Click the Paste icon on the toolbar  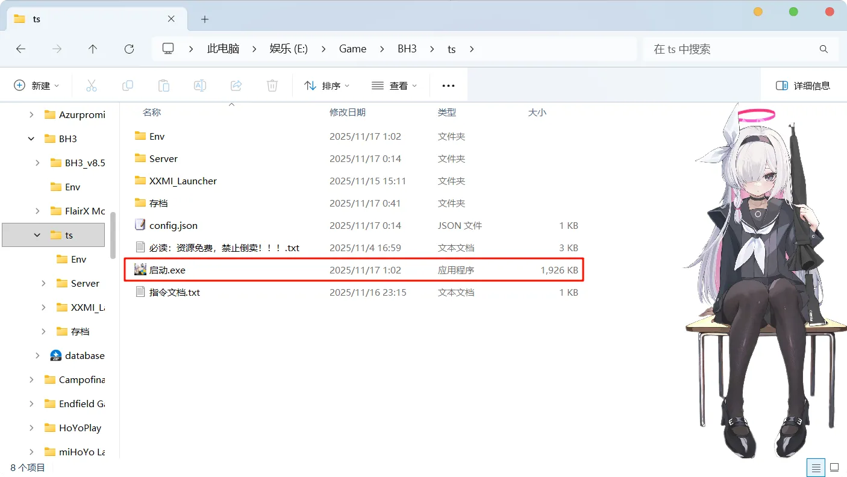click(x=164, y=85)
